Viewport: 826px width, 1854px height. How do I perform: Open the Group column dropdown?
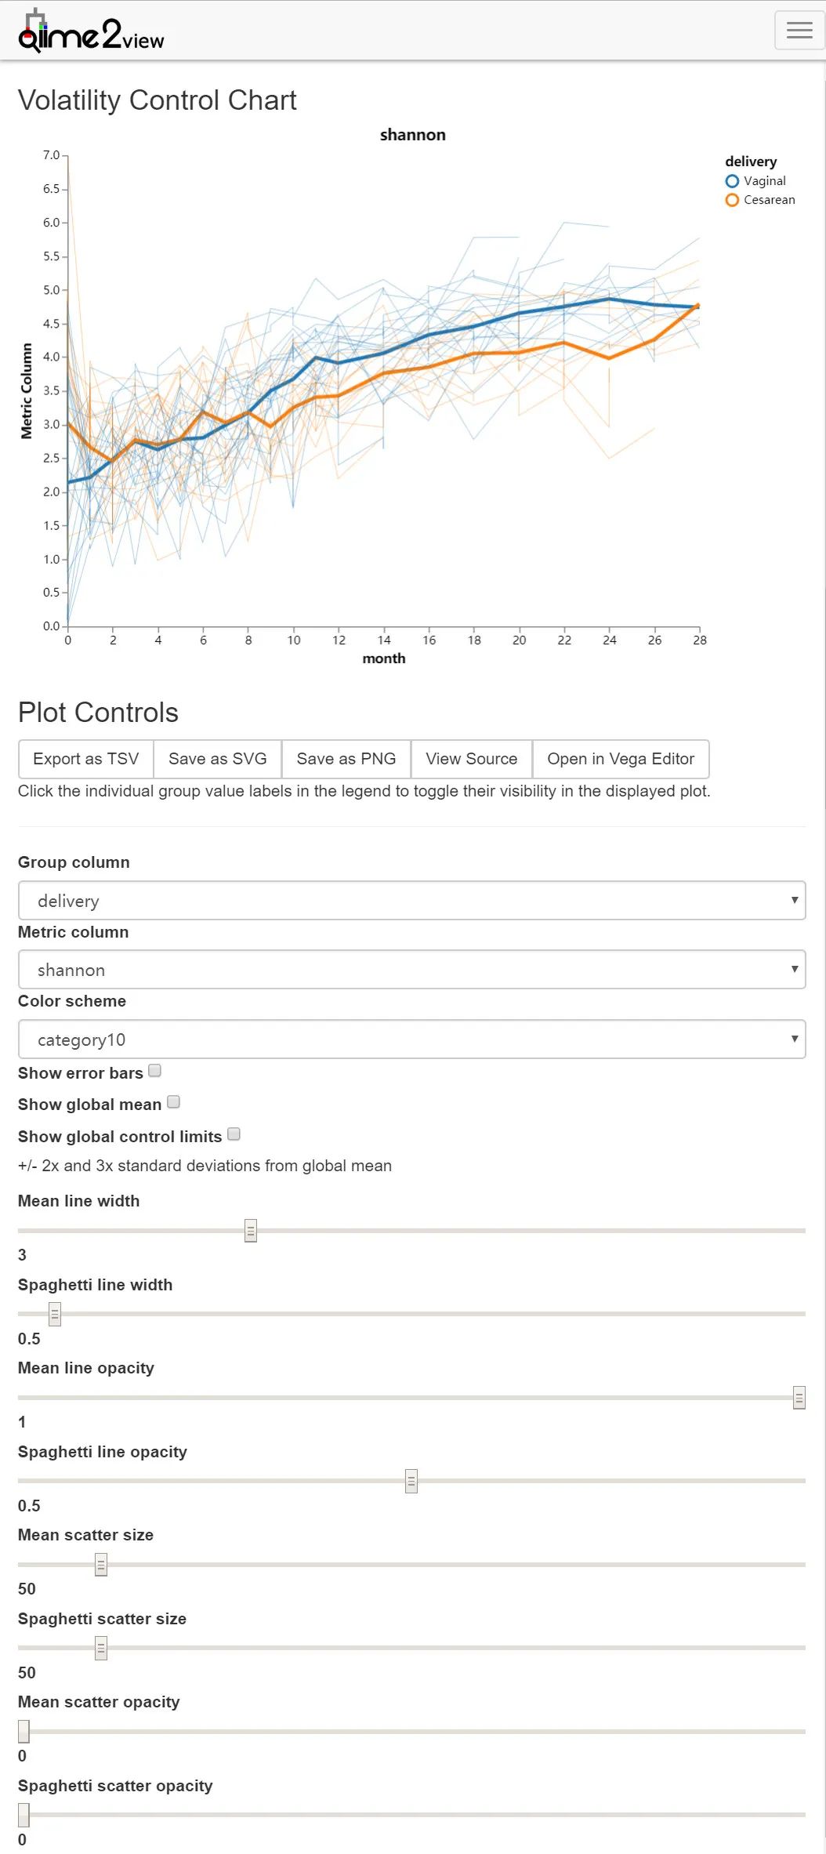click(x=411, y=901)
